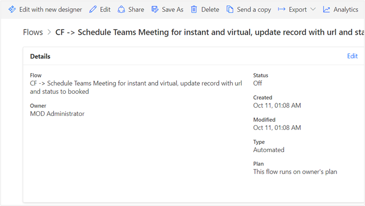Open Analytics via its chart icon
365x206 pixels.
(x=327, y=10)
